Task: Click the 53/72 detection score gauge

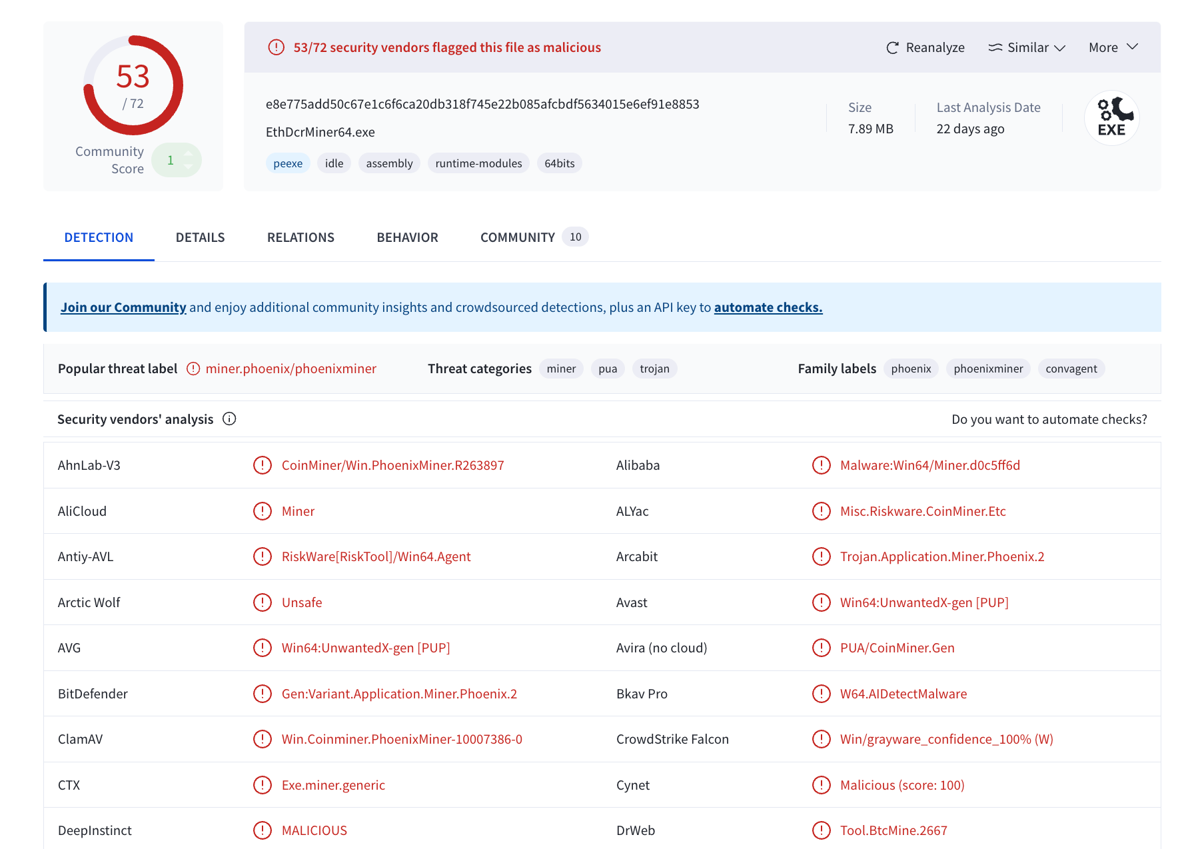Action: [x=133, y=85]
